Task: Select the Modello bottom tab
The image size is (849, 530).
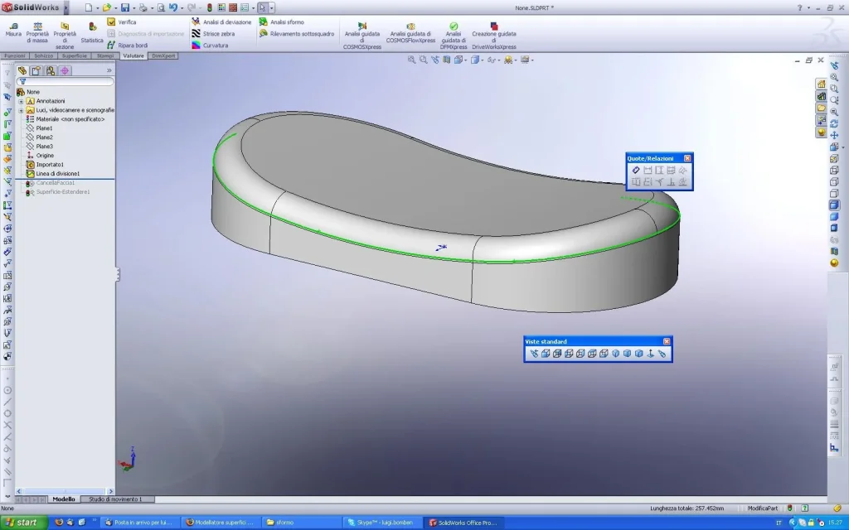Action: click(x=64, y=499)
